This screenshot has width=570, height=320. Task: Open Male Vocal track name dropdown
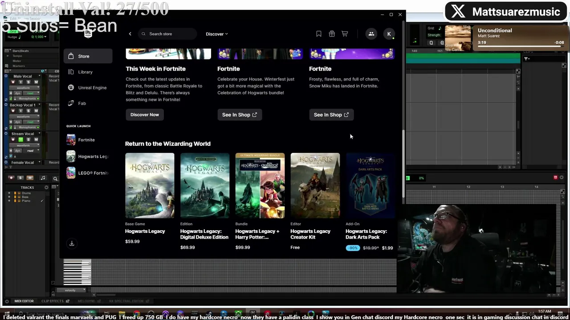tap(40, 76)
